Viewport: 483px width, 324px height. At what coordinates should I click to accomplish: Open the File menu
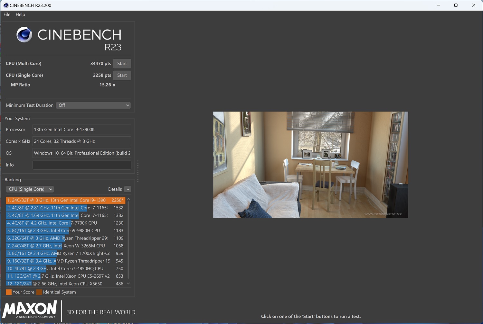pos(7,14)
